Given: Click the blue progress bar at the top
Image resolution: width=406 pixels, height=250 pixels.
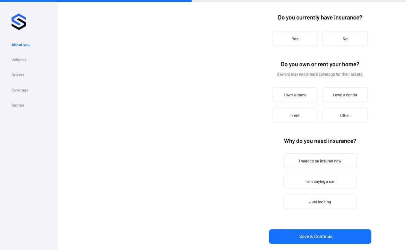Looking at the screenshot, I should [96, 1].
